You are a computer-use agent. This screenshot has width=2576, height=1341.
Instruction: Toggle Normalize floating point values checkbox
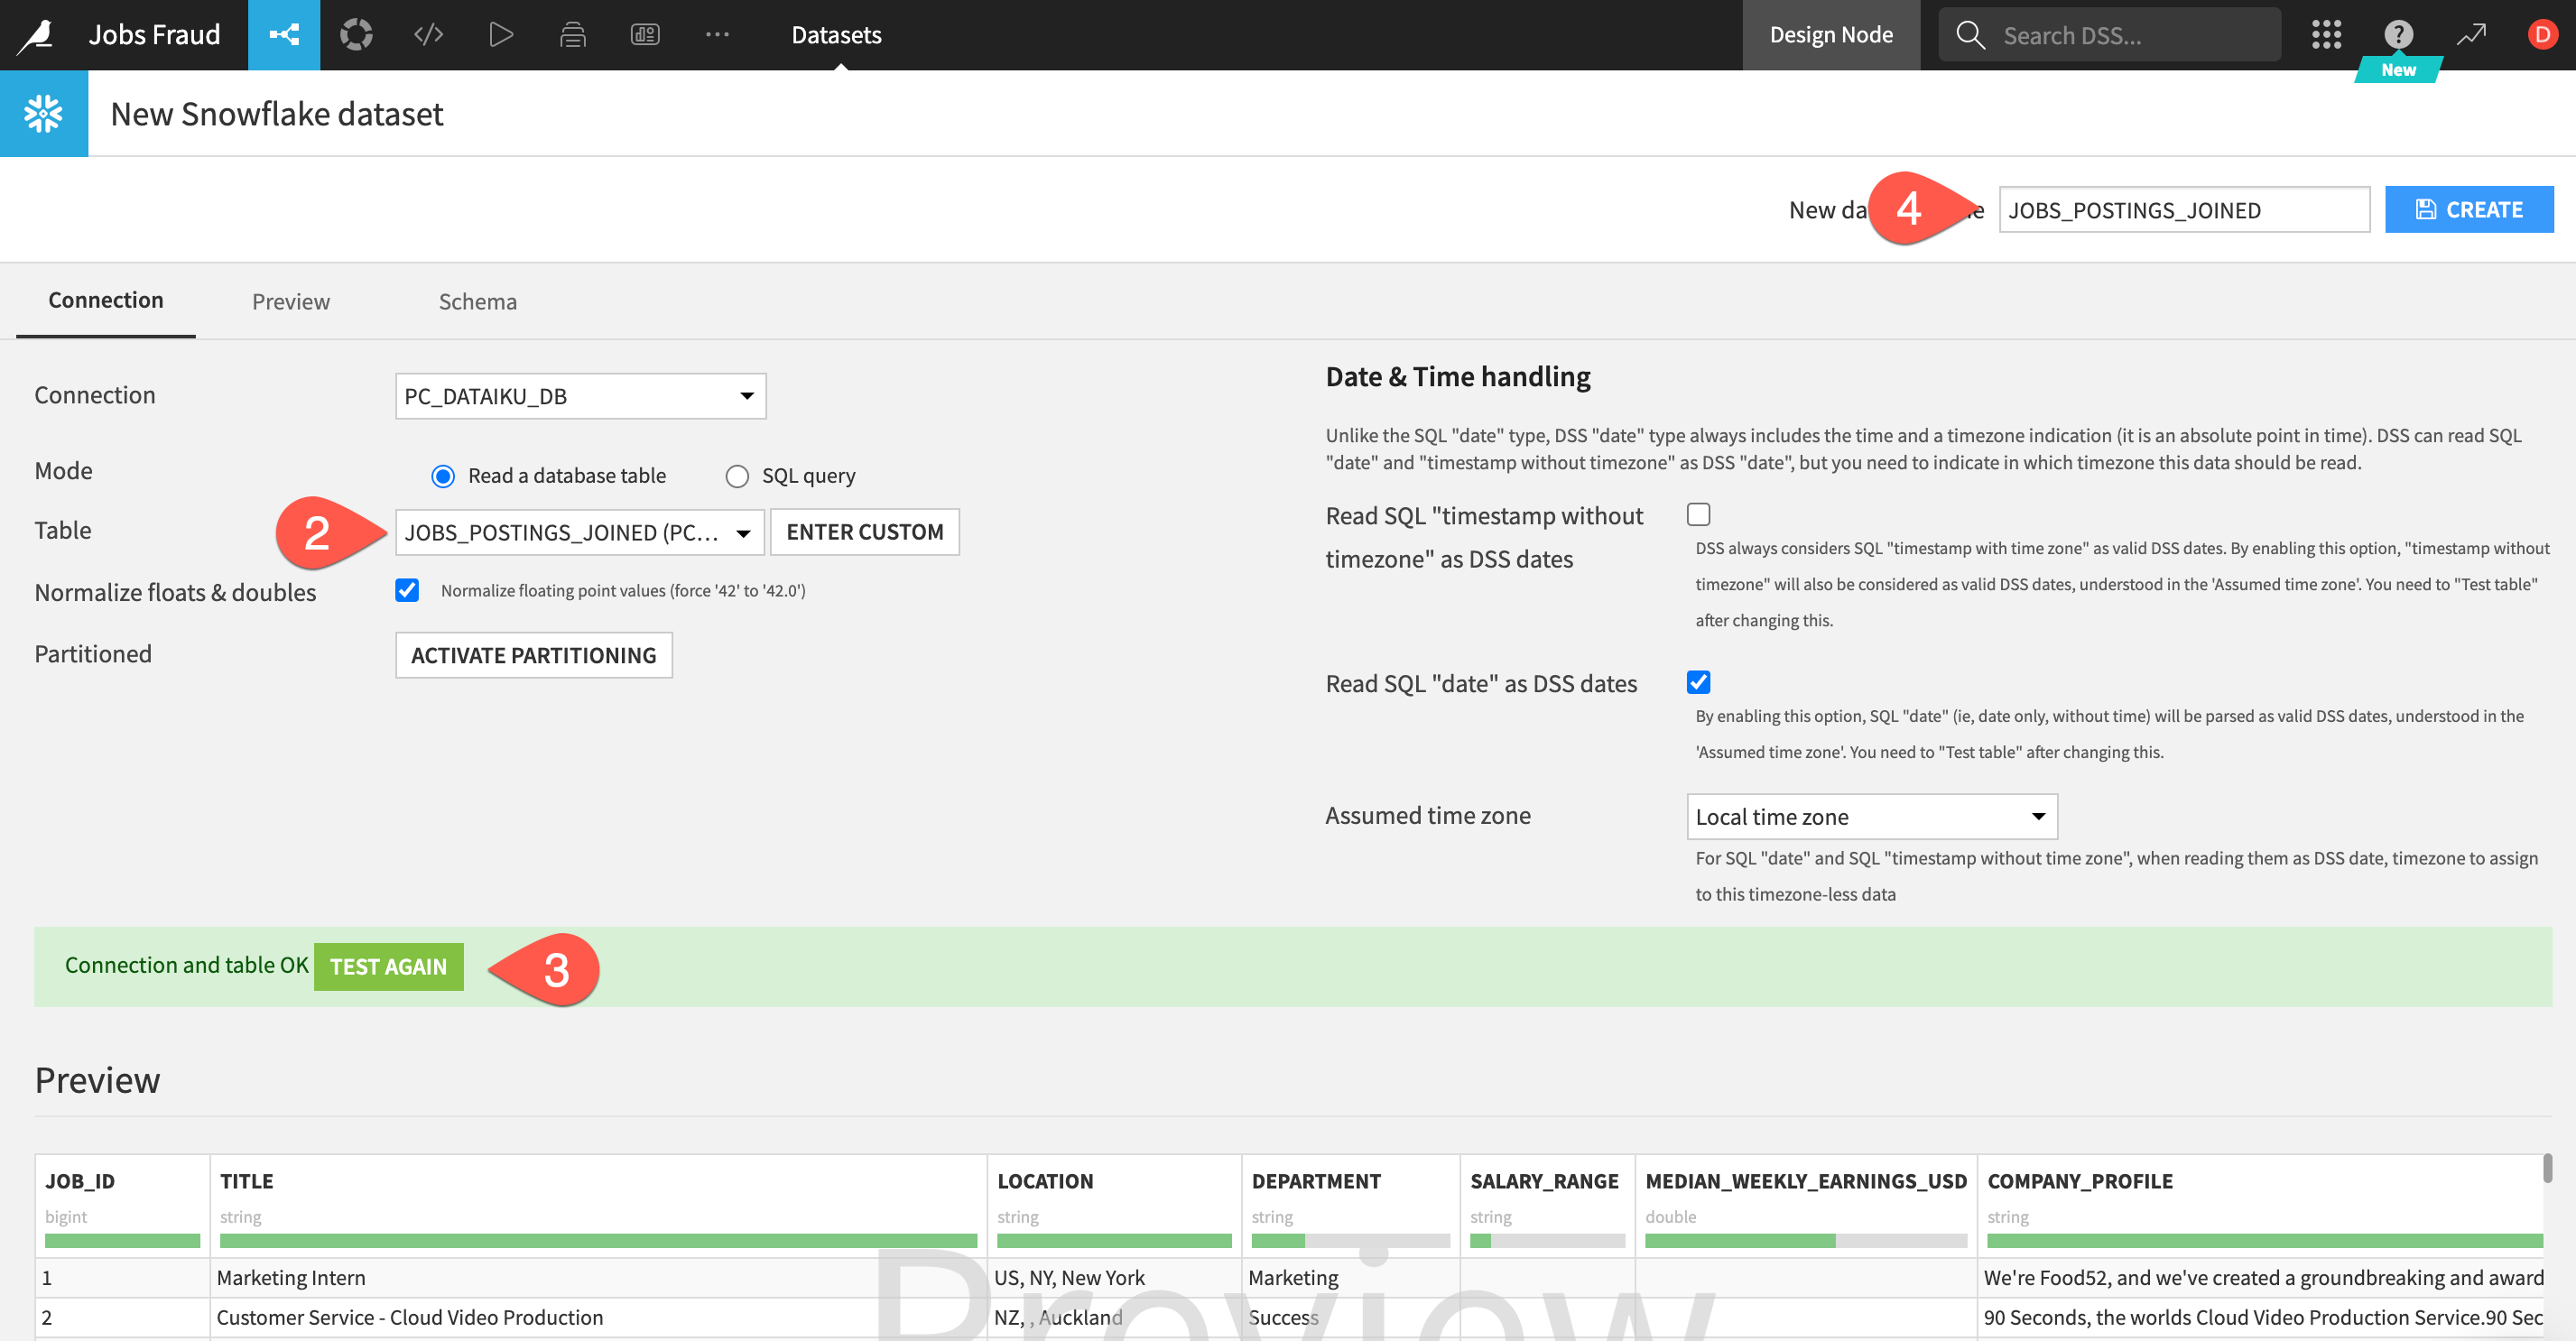(x=407, y=590)
